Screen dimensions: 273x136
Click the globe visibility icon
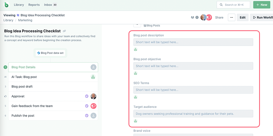197,17
